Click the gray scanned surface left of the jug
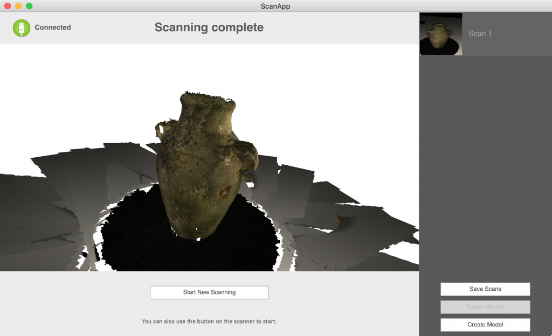The width and height of the screenshot is (552, 336). [x=54, y=205]
